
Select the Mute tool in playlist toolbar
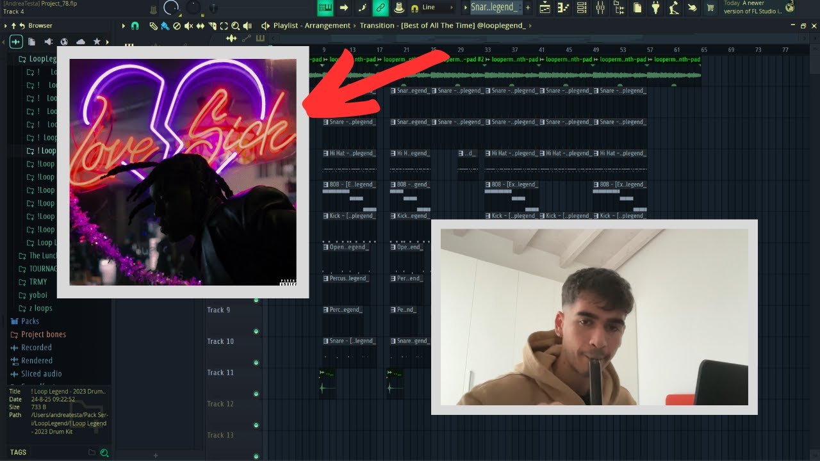pyautogui.click(x=188, y=26)
